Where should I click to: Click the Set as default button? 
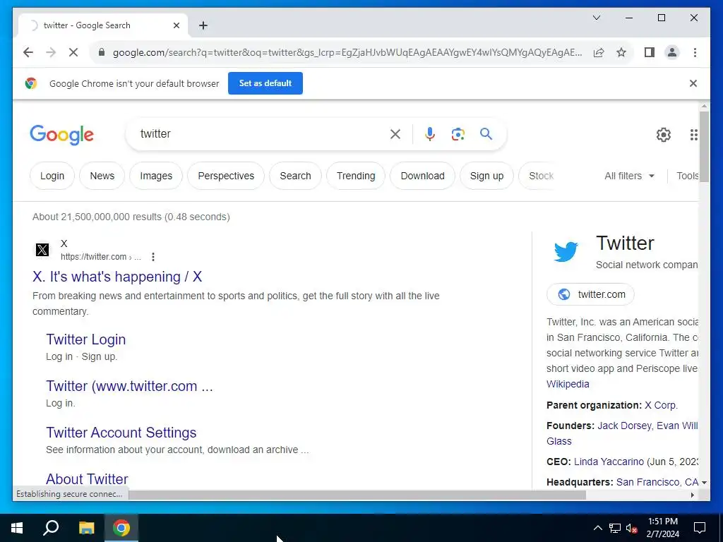click(265, 83)
